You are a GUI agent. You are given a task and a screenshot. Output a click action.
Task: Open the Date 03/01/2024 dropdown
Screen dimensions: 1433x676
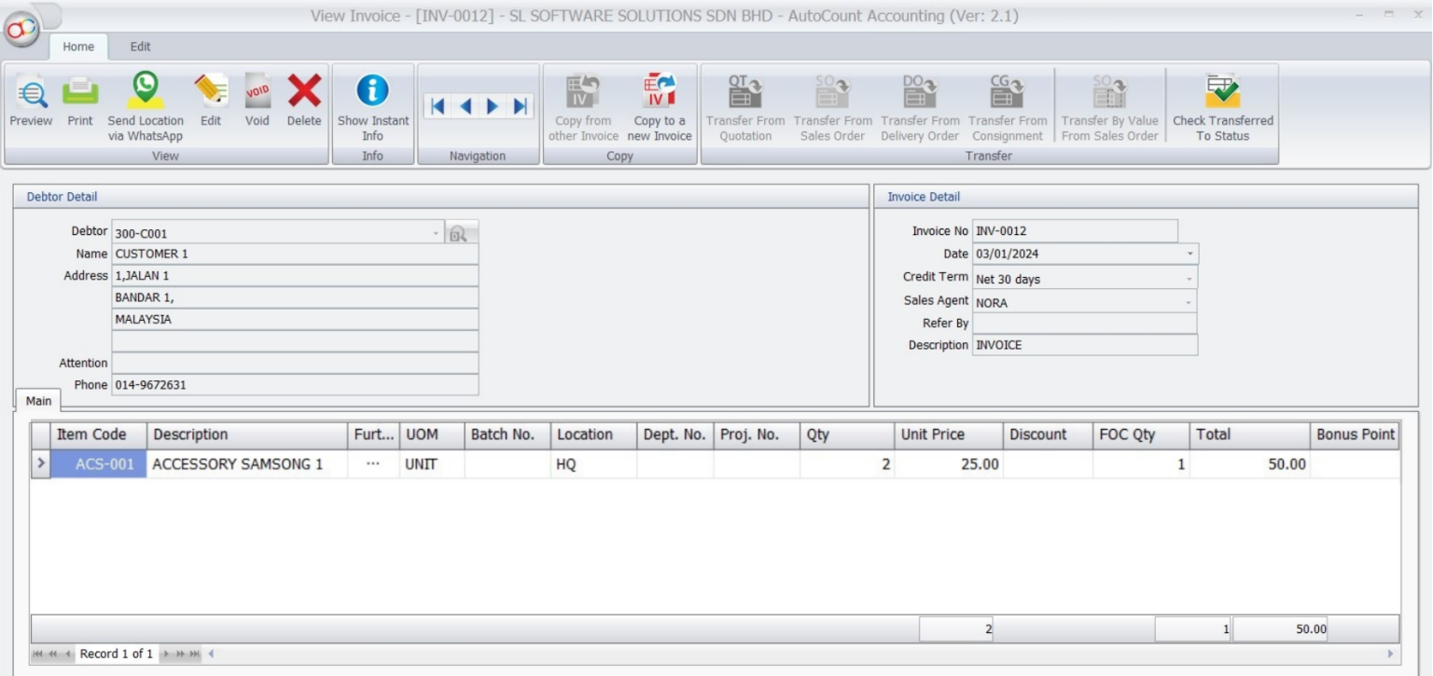(x=1190, y=254)
